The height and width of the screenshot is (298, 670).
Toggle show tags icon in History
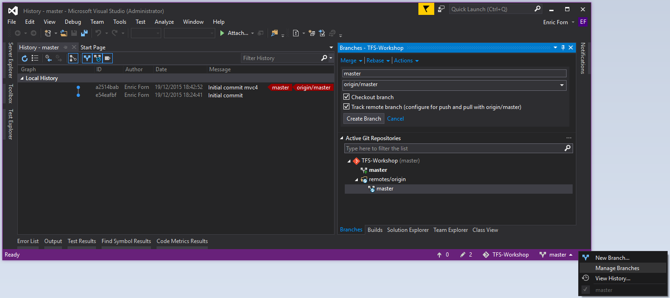pyautogui.click(x=108, y=58)
